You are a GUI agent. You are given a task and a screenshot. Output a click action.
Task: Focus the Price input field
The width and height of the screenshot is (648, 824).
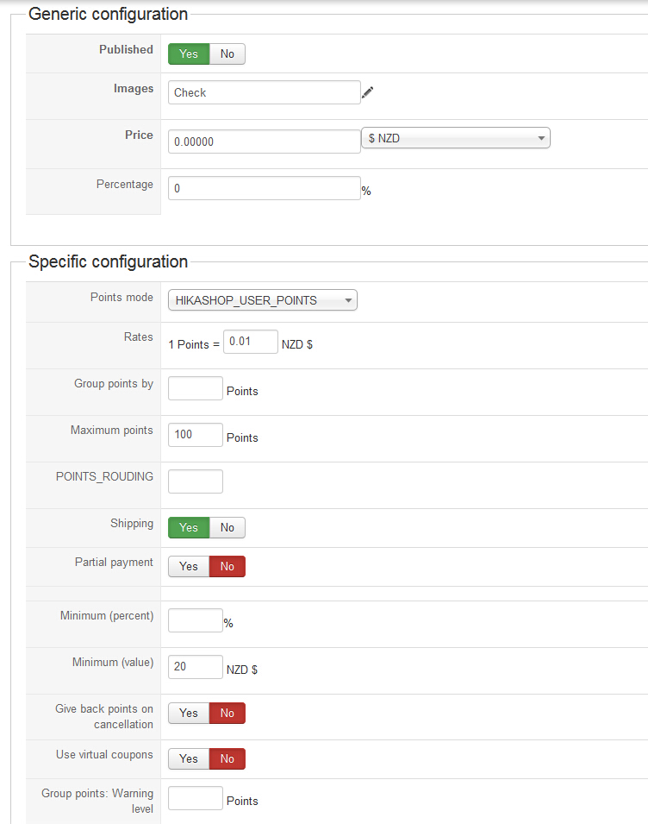tap(264, 142)
